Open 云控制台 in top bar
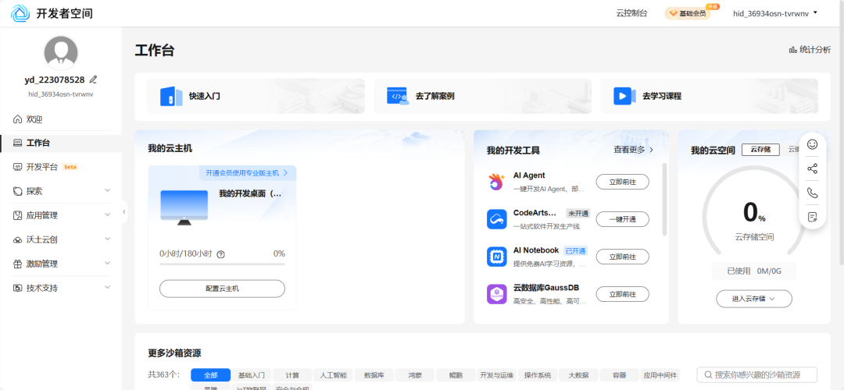 tap(631, 13)
